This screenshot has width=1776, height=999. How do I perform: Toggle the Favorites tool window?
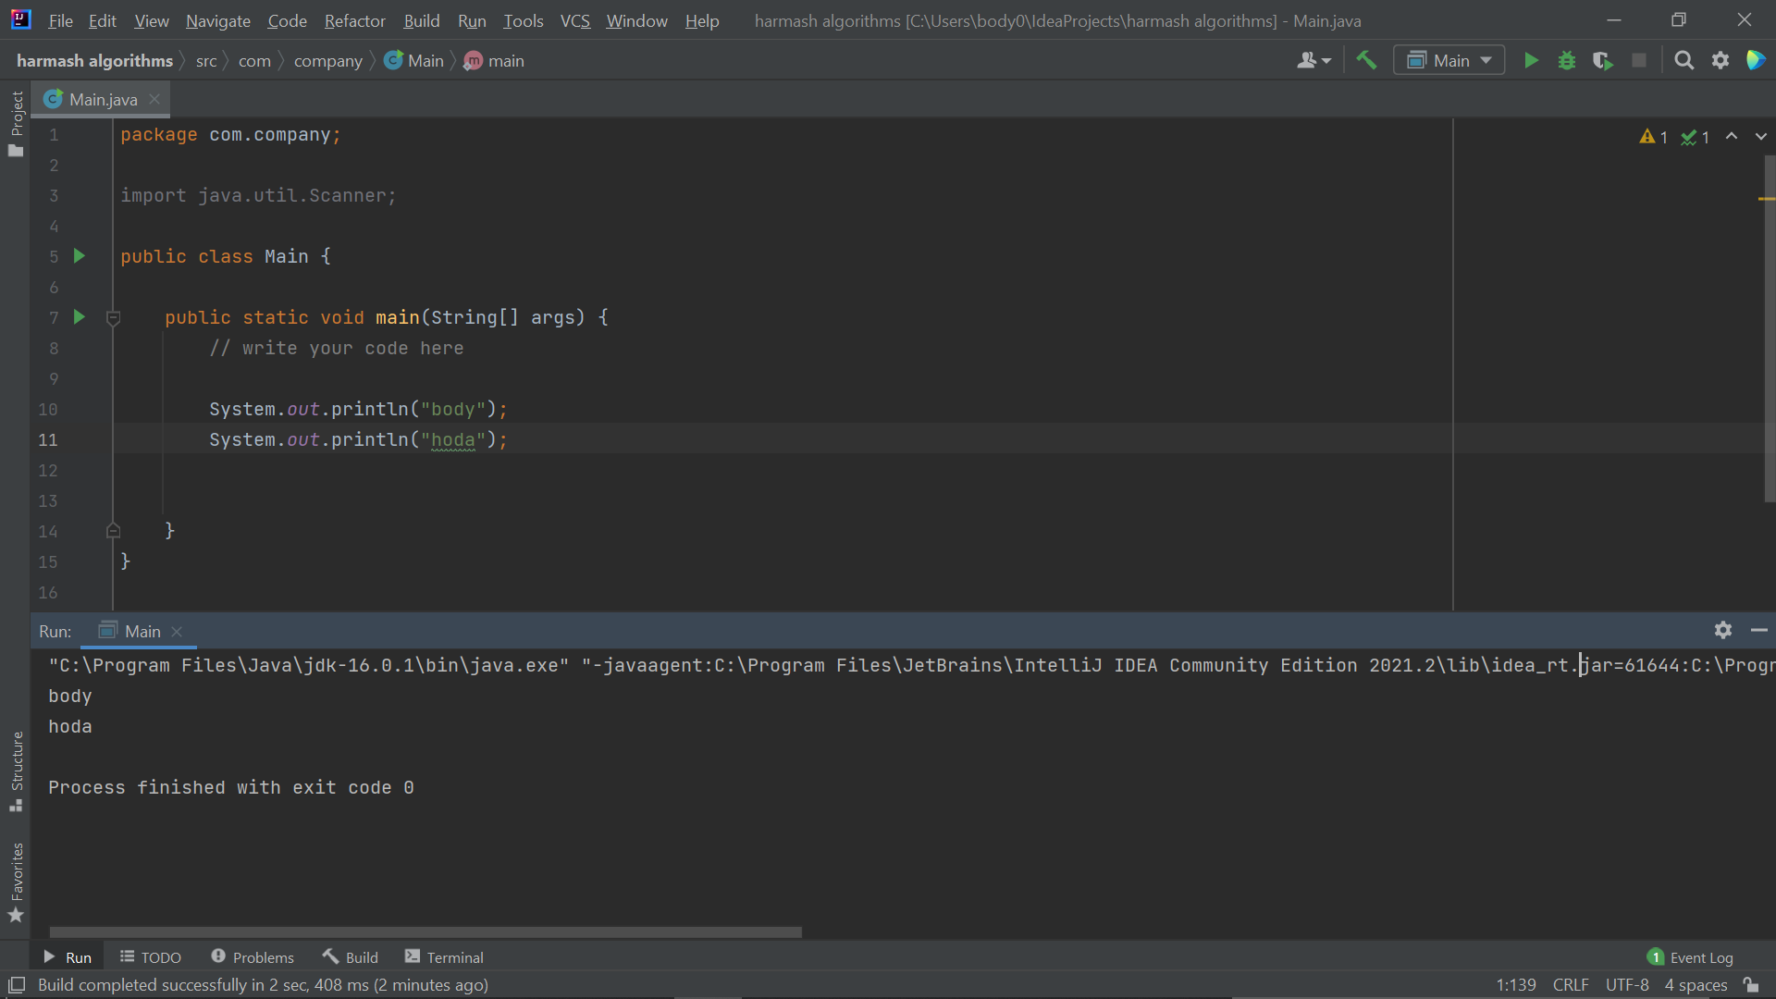16,882
